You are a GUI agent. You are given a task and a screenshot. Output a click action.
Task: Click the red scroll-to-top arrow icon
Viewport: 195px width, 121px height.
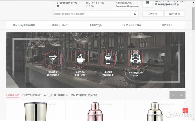click(185, 111)
